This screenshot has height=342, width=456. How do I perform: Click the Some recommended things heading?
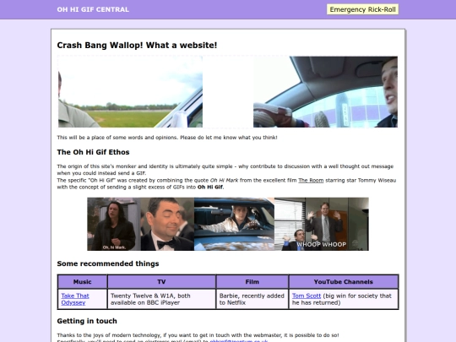(108, 263)
